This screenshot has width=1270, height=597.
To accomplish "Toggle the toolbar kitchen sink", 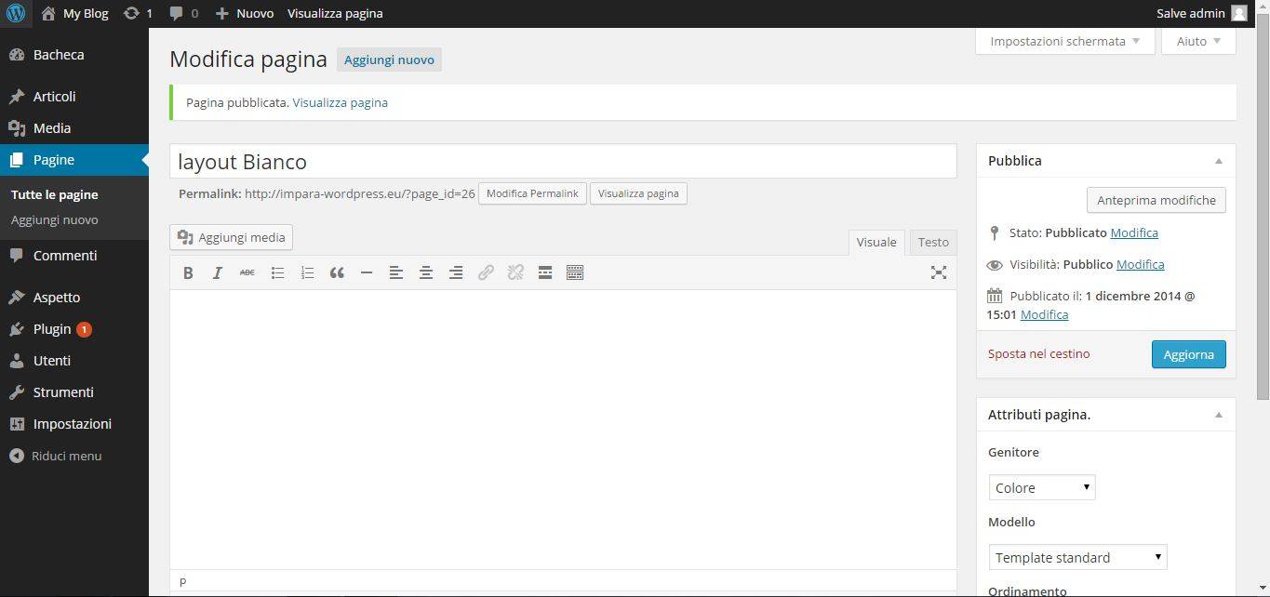I will tap(575, 272).
